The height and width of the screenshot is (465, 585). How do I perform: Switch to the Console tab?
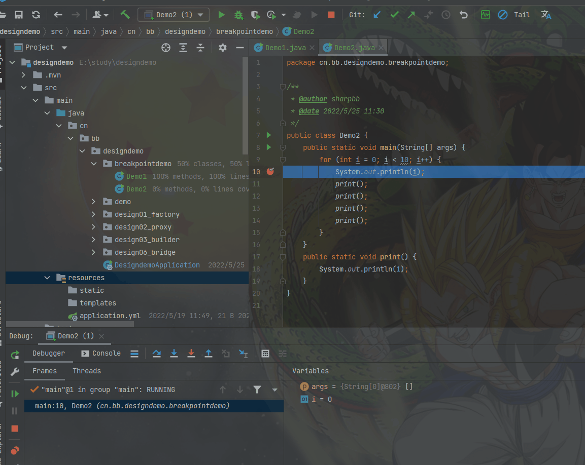point(101,353)
